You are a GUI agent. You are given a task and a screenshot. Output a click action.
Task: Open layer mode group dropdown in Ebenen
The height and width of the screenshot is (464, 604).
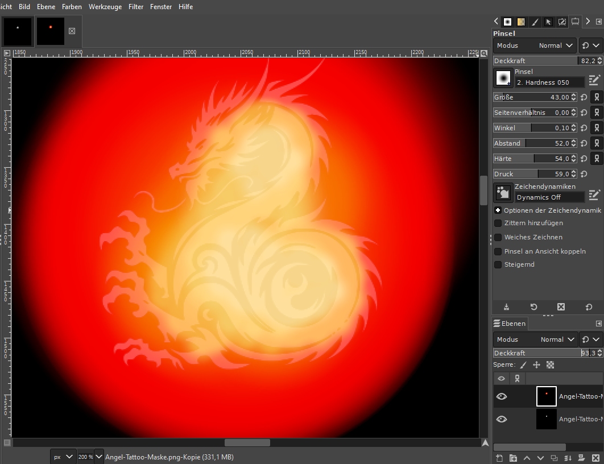[x=591, y=339]
